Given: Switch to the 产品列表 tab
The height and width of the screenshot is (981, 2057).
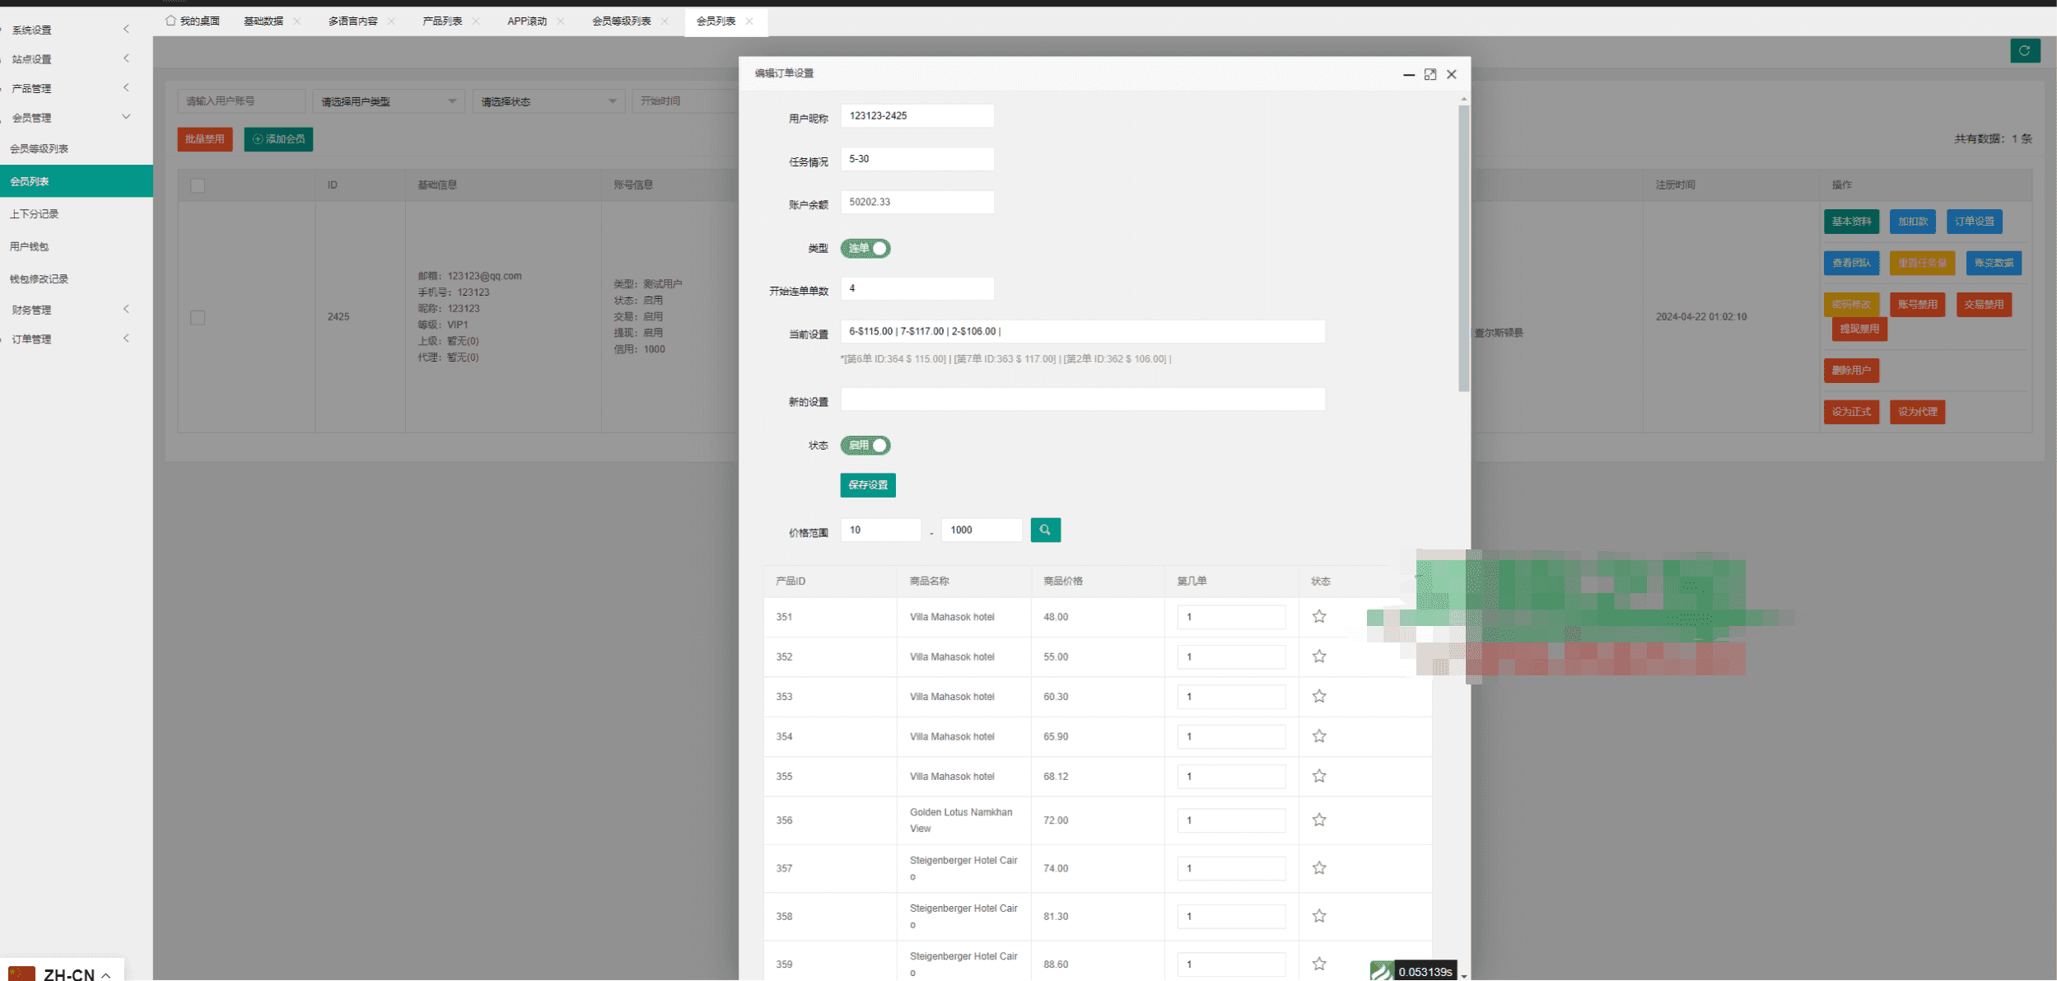Looking at the screenshot, I should tap(442, 21).
